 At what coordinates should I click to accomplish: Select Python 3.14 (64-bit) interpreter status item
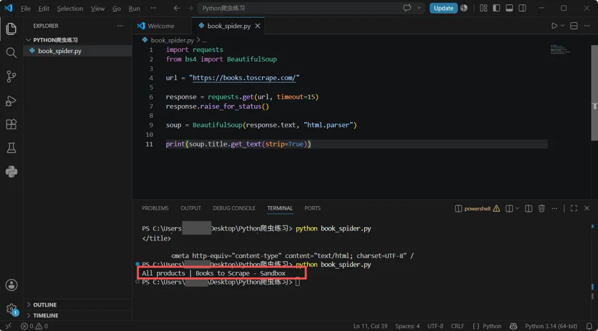click(x=551, y=326)
